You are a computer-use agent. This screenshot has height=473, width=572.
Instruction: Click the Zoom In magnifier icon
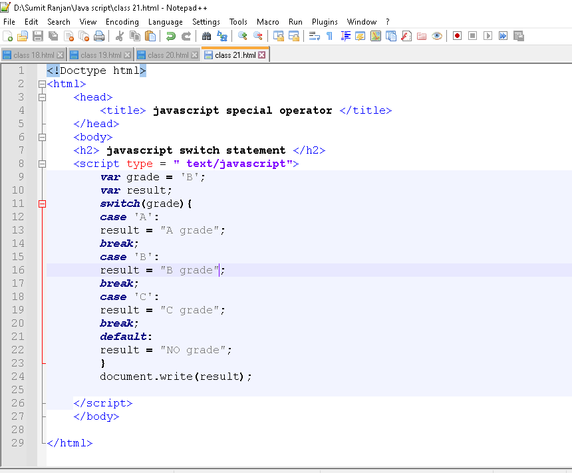click(243, 36)
